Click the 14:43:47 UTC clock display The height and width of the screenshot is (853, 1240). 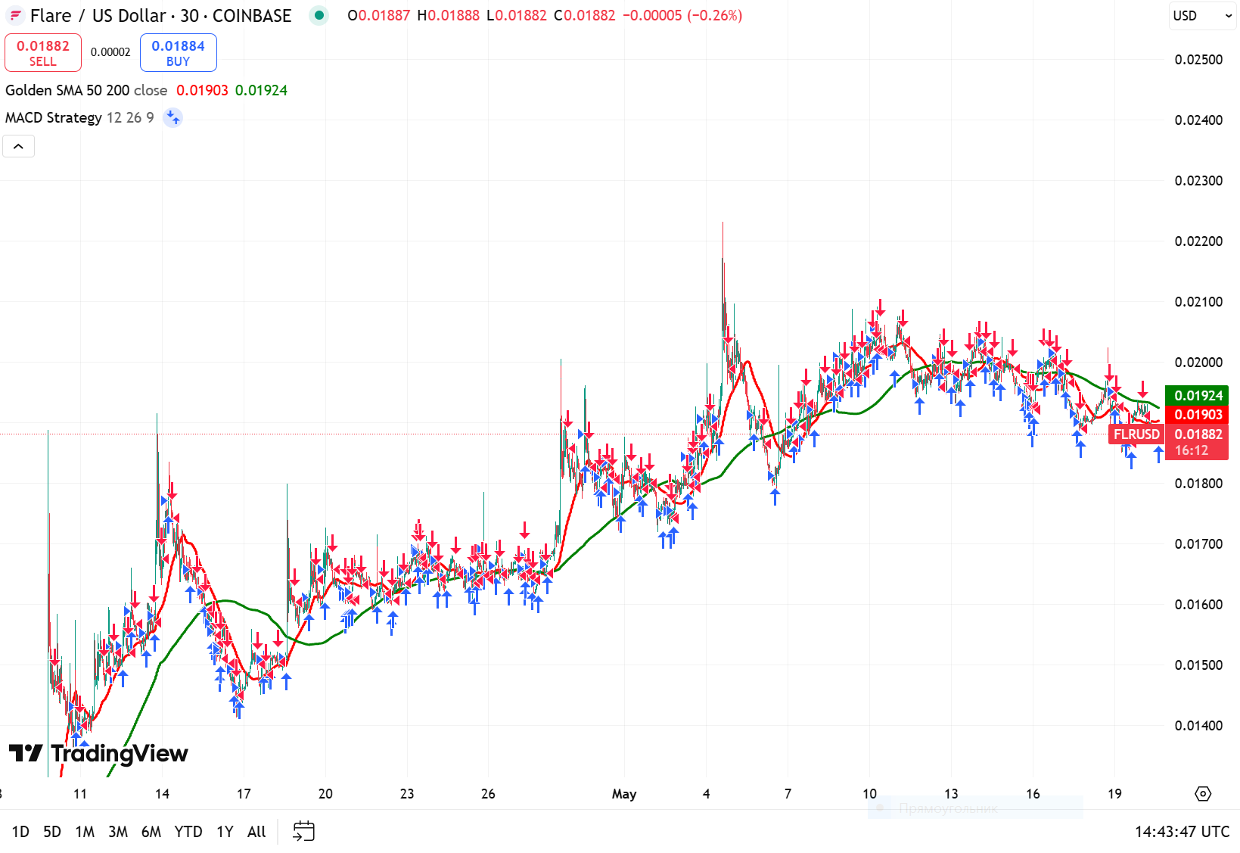click(x=1181, y=830)
